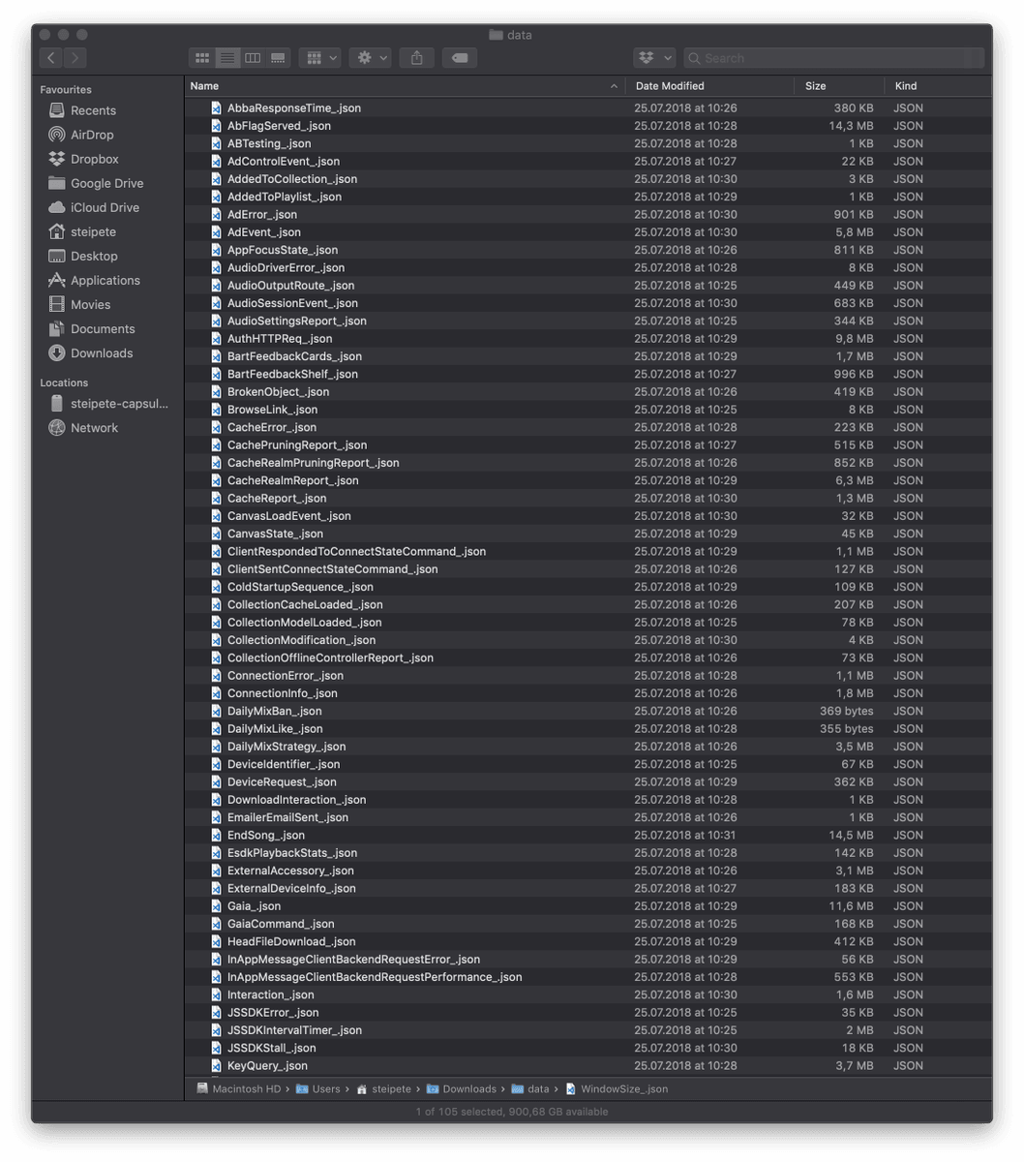The width and height of the screenshot is (1024, 1162).
Task: Switch to gallery view layout
Action: point(278,58)
